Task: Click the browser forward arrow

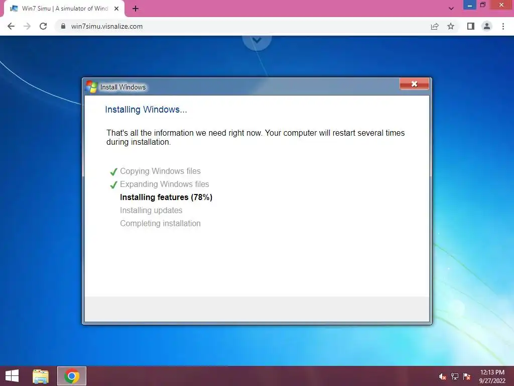Action: click(27, 26)
